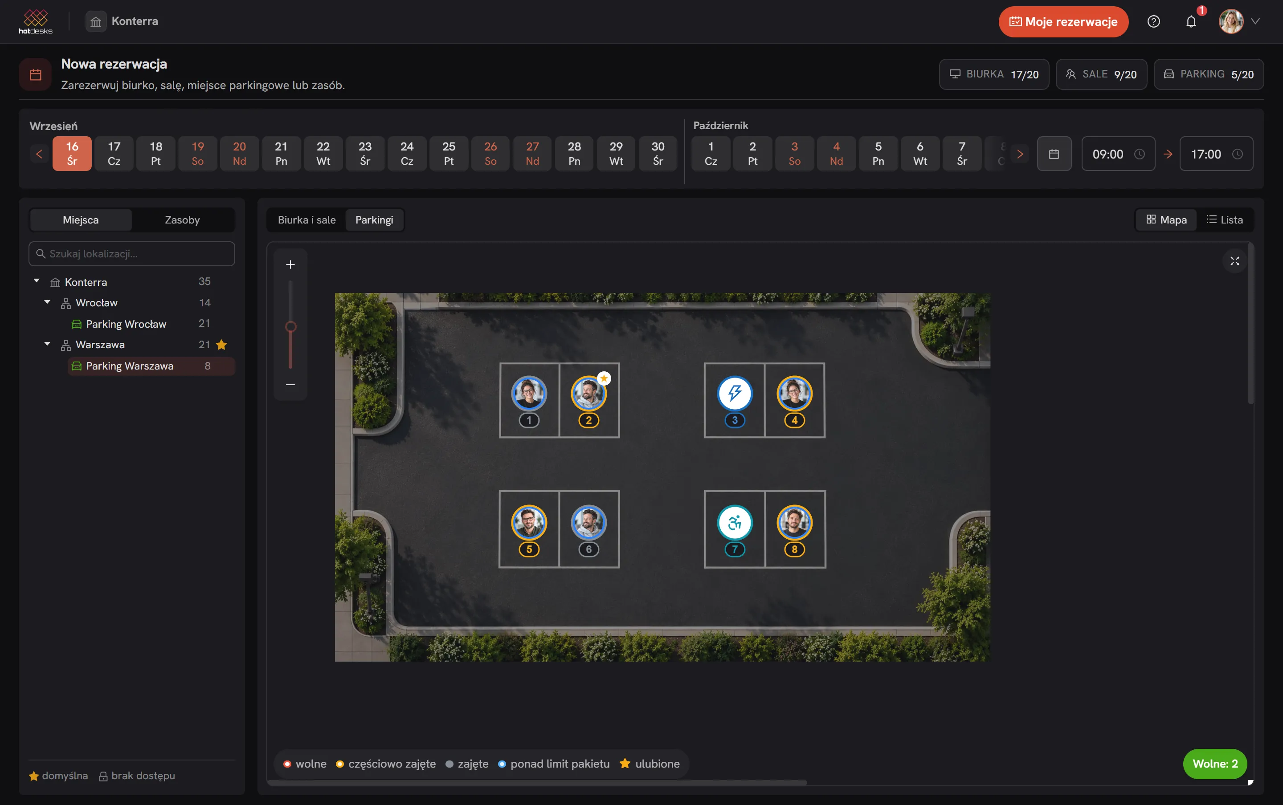
Task: Select parking spot 4 avatar
Action: [x=795, y=394]
